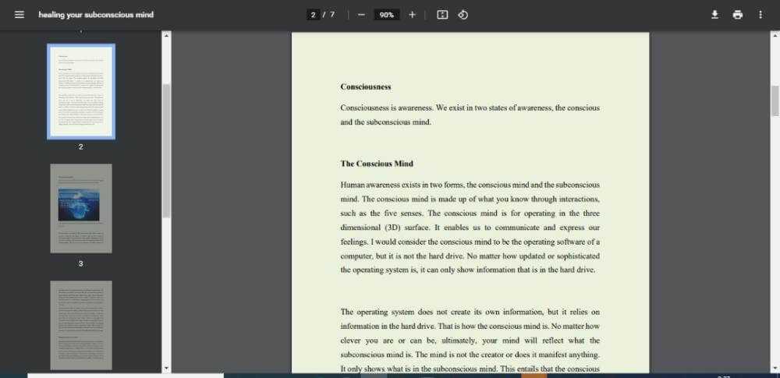Click the sidebar scrollbar down arrow
This screenshot has width=780, height=378.
click(x=165, y=368)
